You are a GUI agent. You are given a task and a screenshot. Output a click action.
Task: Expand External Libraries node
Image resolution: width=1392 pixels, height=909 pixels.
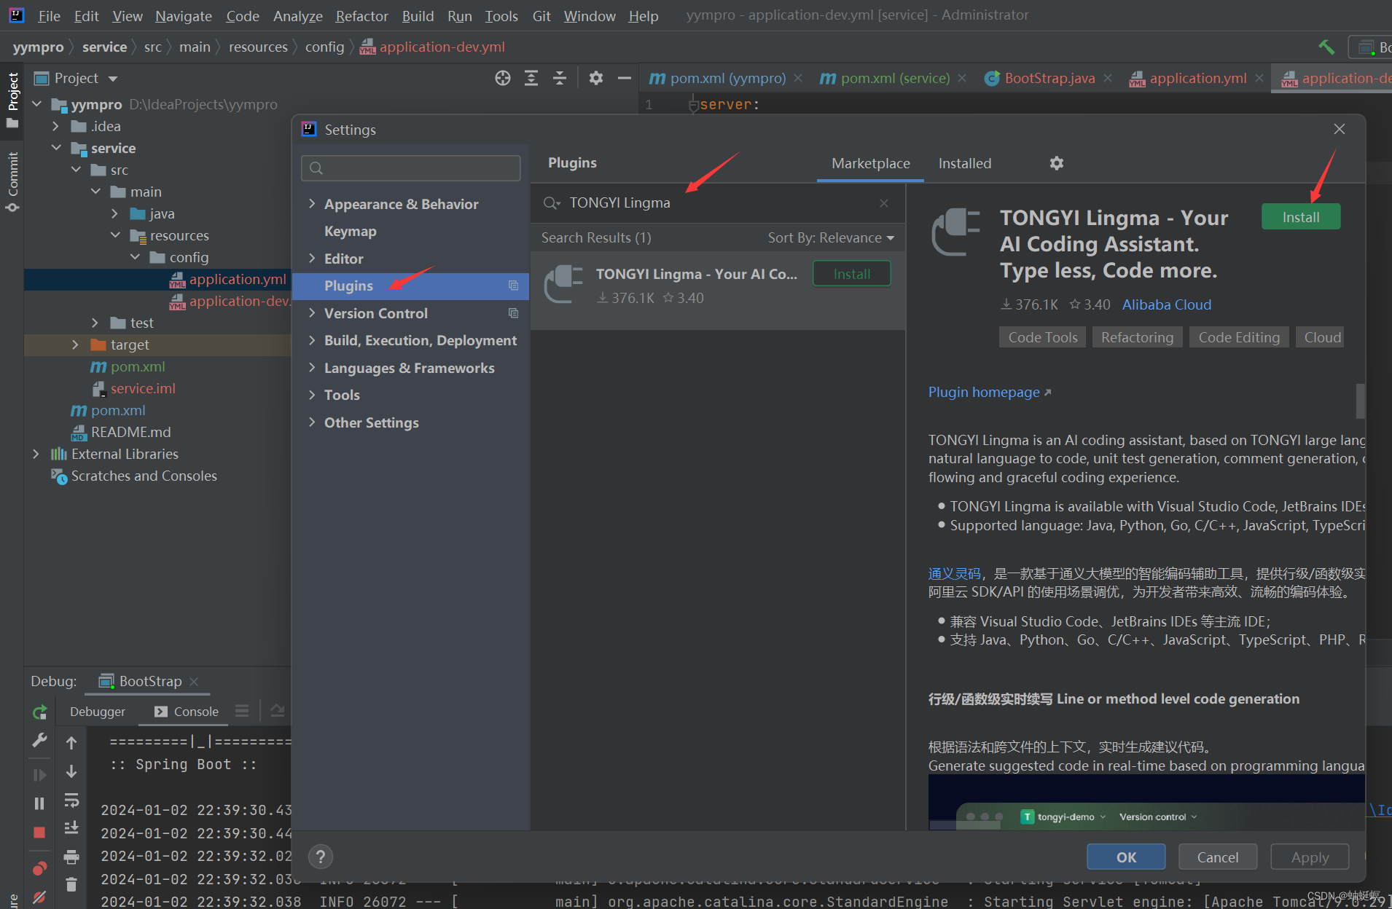pyautogui.click(x=36, y=454)
